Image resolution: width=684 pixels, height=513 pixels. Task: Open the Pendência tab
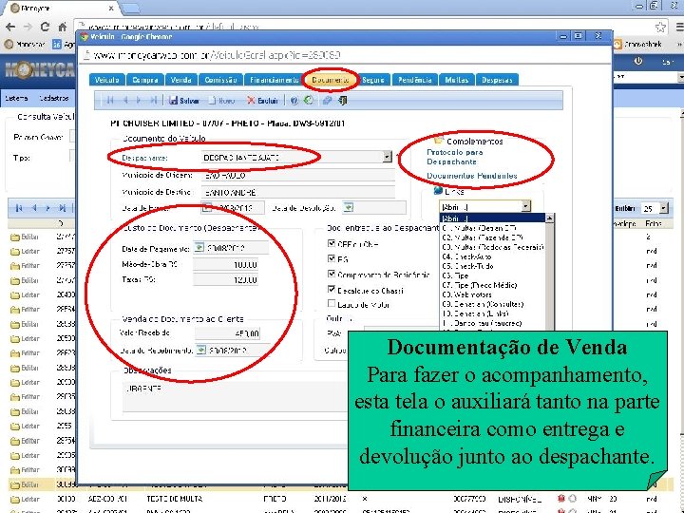click(415, 80)
